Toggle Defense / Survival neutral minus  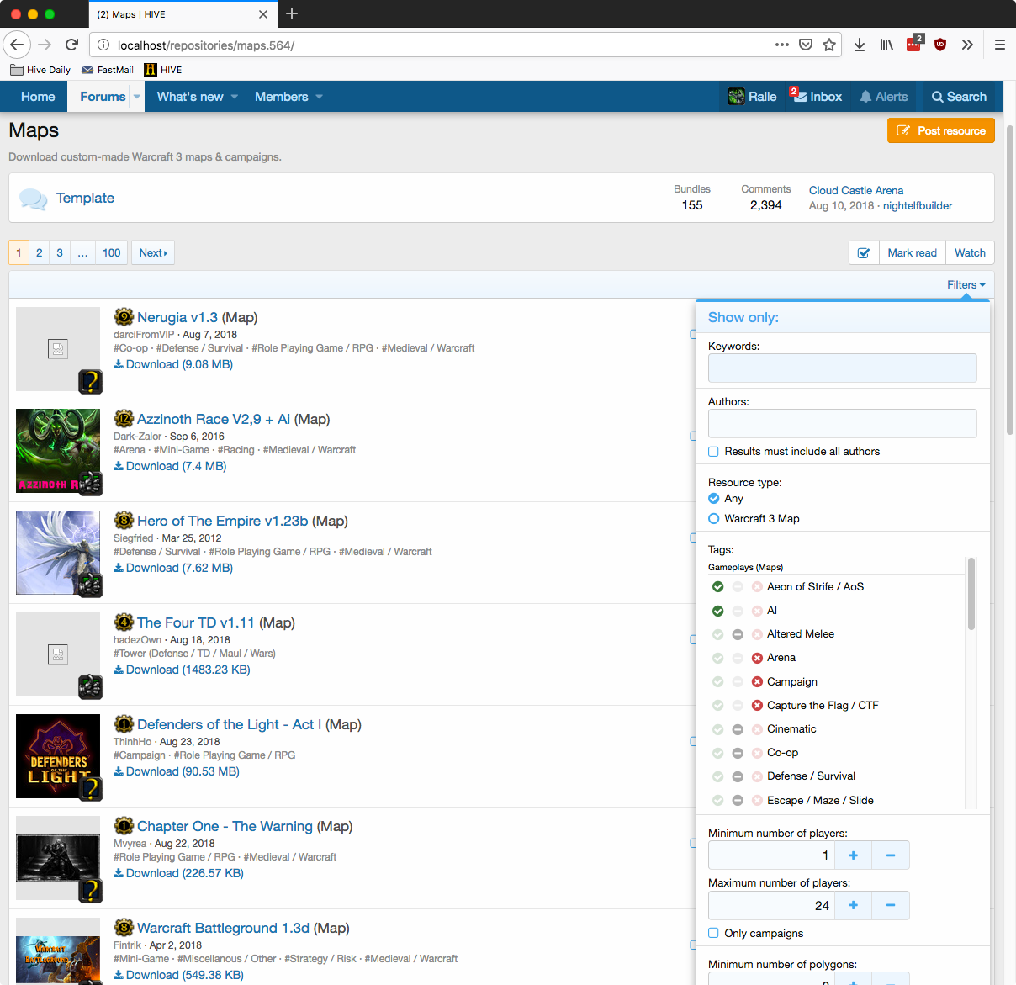click(x=738, y=776)
